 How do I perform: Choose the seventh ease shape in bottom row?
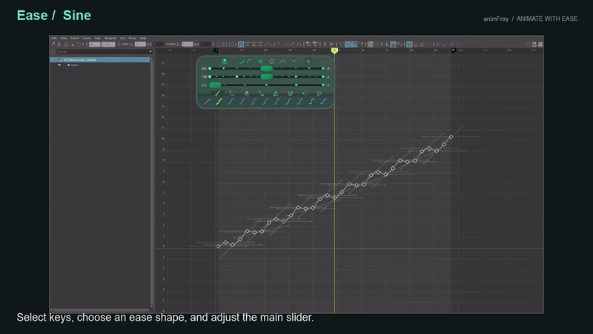pyautogui.click(x=276, y=102)
